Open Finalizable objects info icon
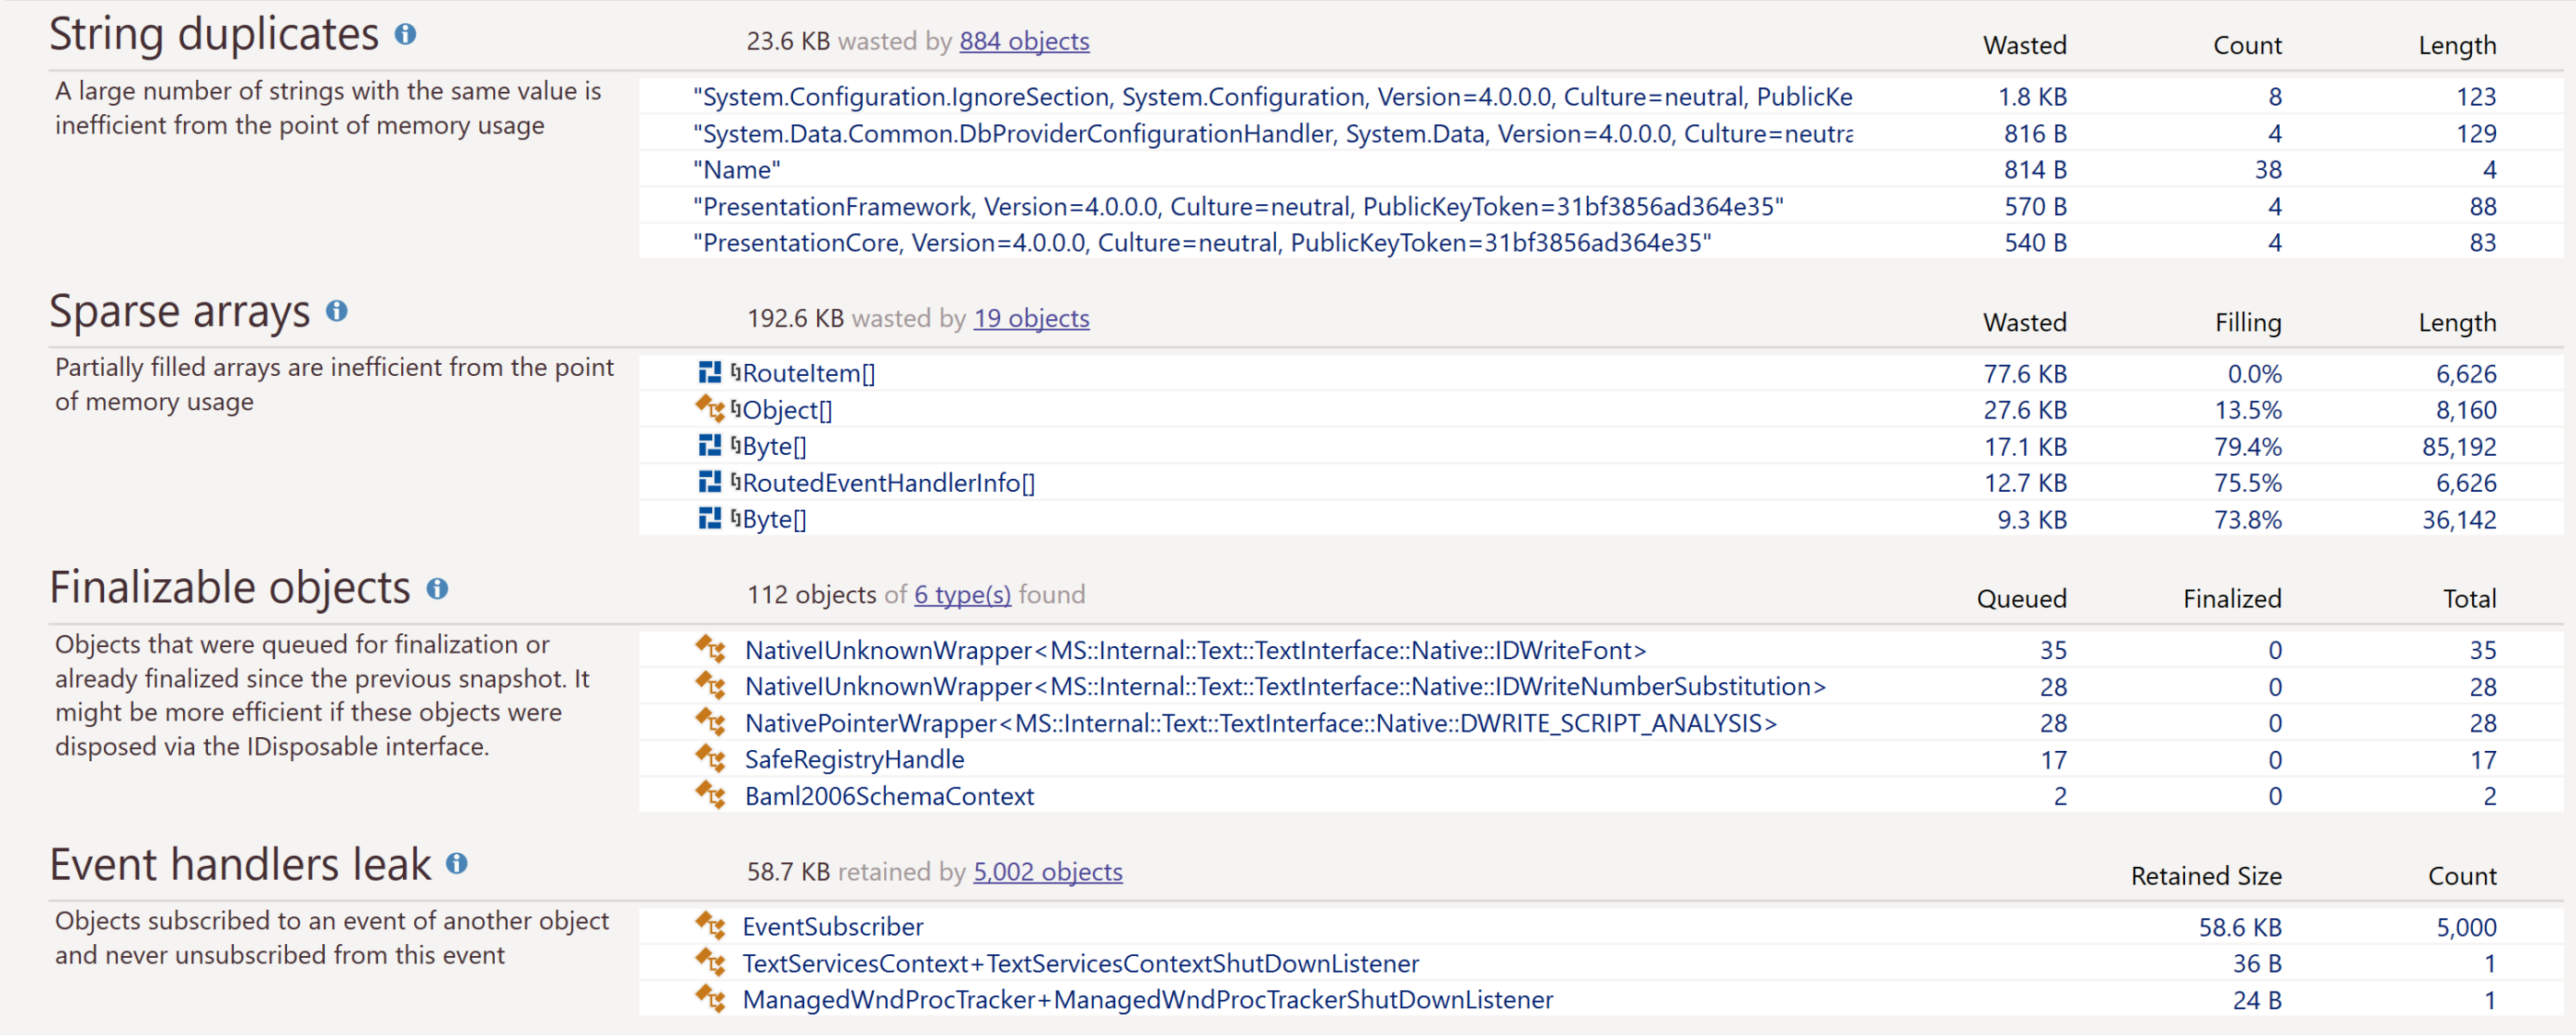This screenshot has width=2576, height=1035. pos(437,588)
